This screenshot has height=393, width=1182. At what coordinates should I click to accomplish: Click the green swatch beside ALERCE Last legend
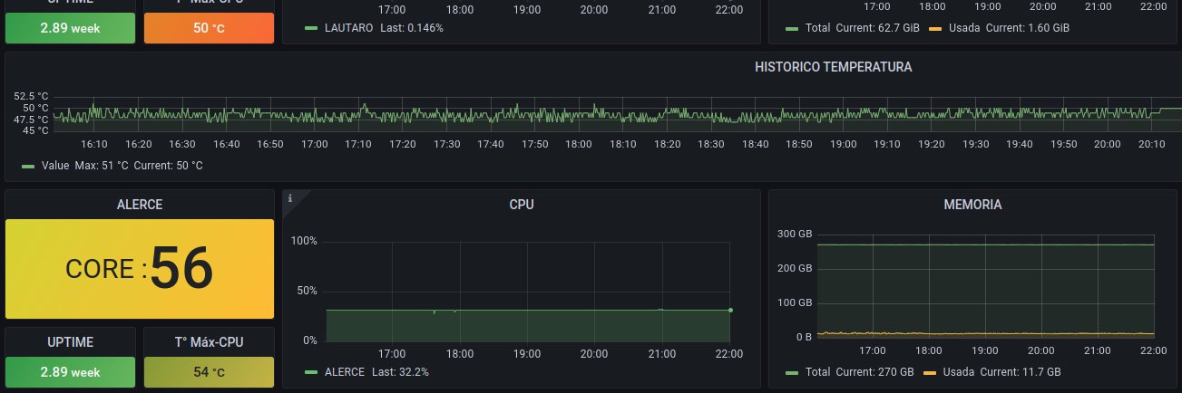coord(312,372)
